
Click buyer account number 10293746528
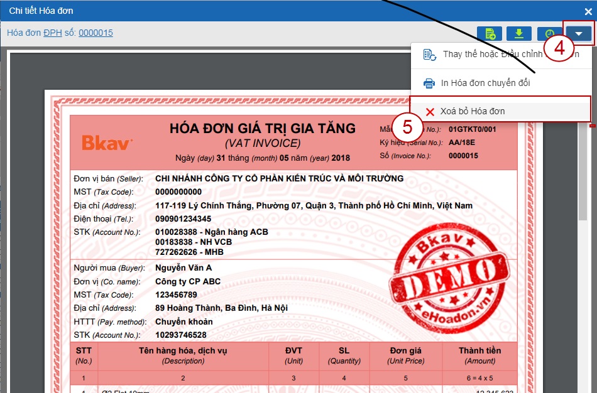coord(180,335)
